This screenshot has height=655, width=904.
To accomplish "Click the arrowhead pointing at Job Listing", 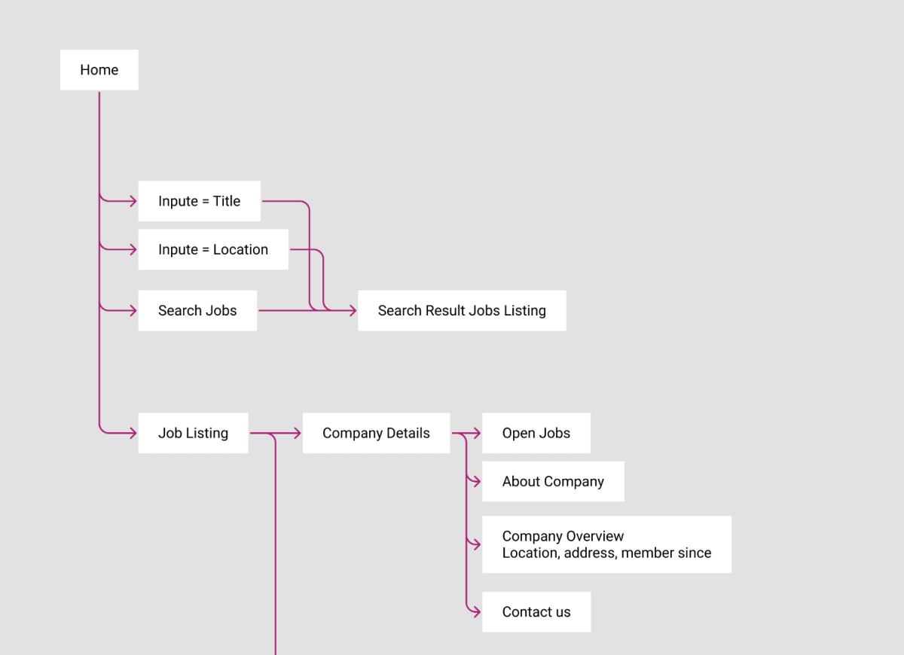I will click(132, 433).
